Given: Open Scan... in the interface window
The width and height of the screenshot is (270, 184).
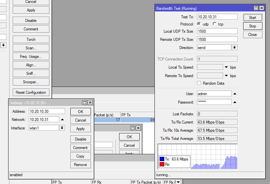Looking at the screenshot, I should coord(31,48).
